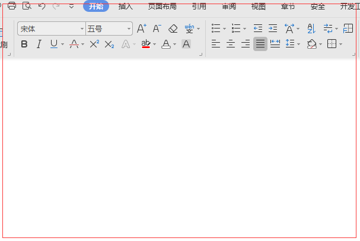Expand paragraph marks dropdown arrow
The image size is (360, 241).
click(337, 28)
